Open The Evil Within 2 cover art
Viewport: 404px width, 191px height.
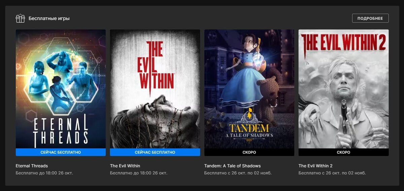pyautogui.click(x=343, y=89)
